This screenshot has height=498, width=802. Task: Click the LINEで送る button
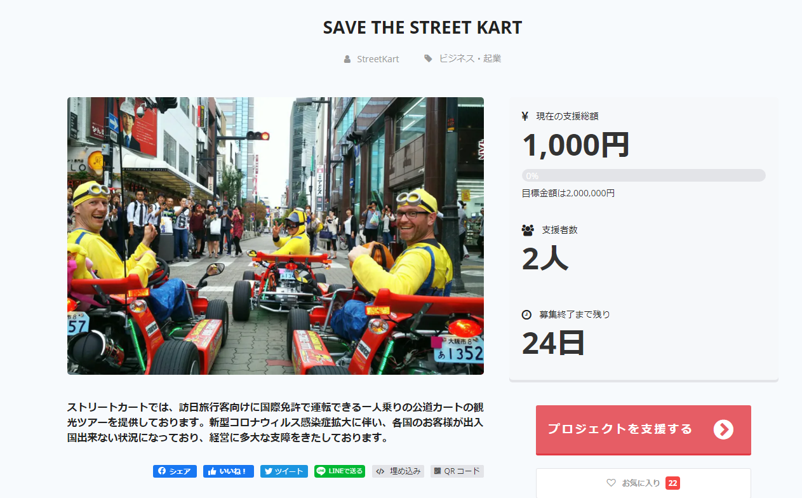tap(340, 471)
